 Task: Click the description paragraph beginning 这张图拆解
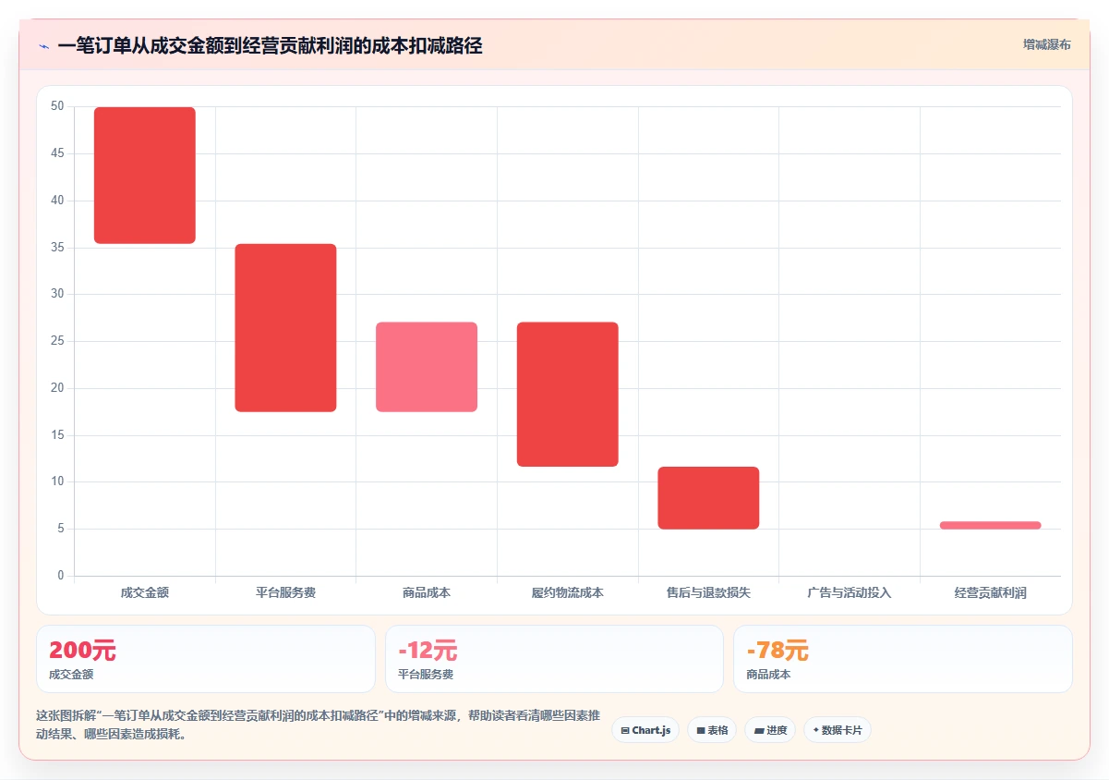pyautogui.click(x=319, y=725)
